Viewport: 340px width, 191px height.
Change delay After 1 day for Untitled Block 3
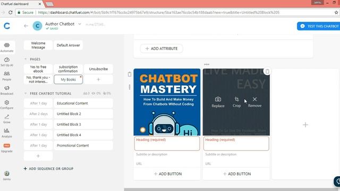click(38, 124)
